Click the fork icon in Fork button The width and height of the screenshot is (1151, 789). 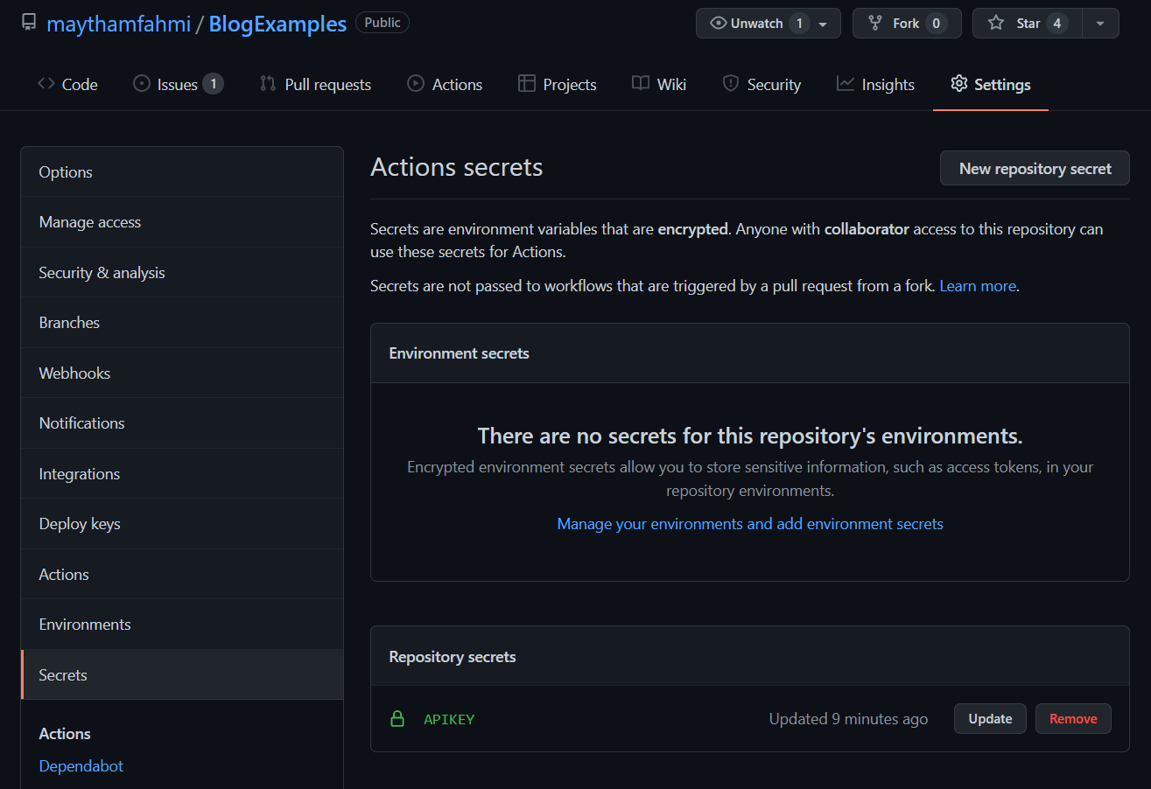[874, 24]
